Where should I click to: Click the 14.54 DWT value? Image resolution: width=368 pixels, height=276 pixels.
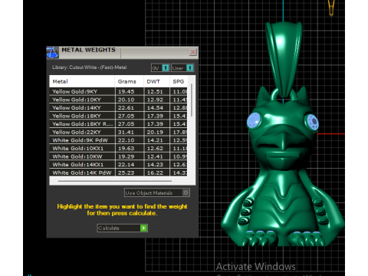tap(155, 108)
